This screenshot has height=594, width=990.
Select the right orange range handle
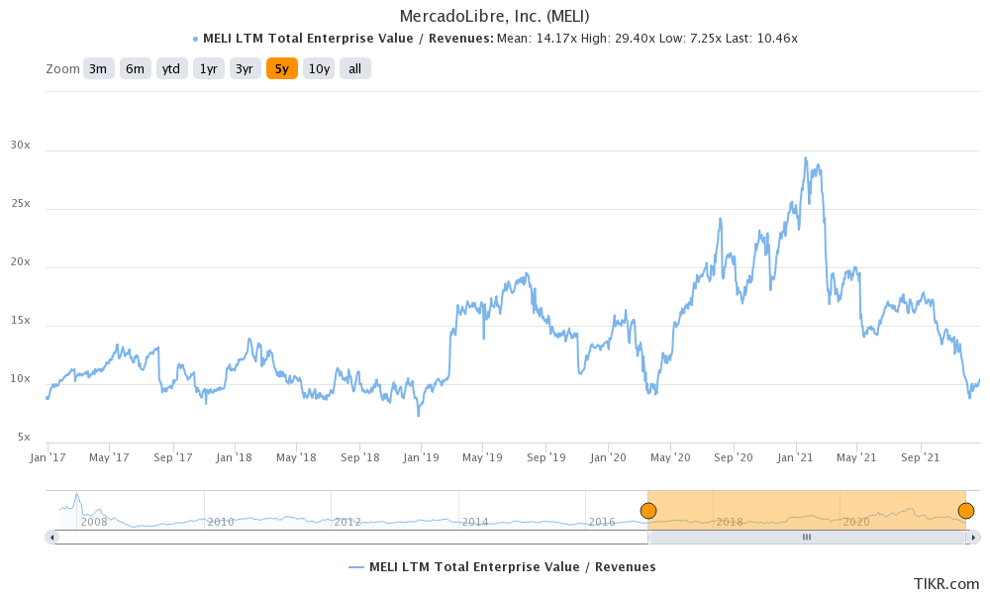click(x=966, y=510)
